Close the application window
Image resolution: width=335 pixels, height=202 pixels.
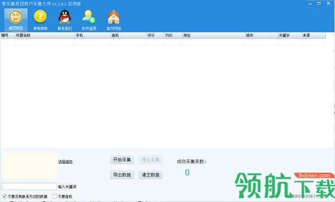[328, 3]
